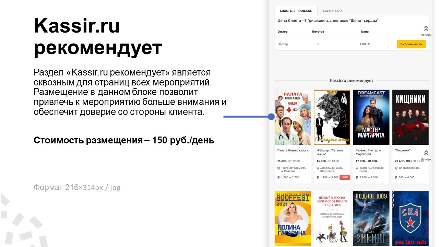Open the Rooffest 2021 Полина Гагарина poster
The width and height of the screenshot is (439, 247).
[293, 219]
